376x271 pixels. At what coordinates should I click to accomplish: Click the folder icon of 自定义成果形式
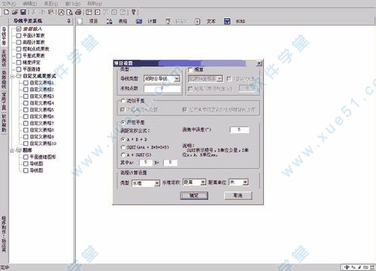coord(19,76)
